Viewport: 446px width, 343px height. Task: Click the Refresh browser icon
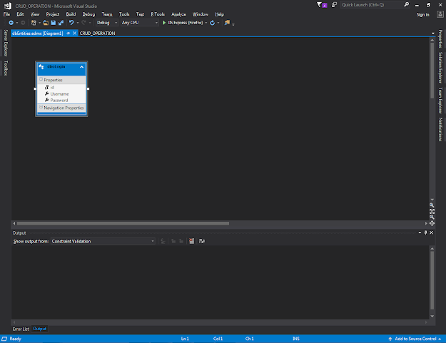point(212,23)
